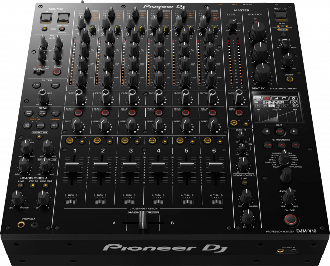
Task: Choose the DUB ECHO send button
Action: tap(27, 125)
